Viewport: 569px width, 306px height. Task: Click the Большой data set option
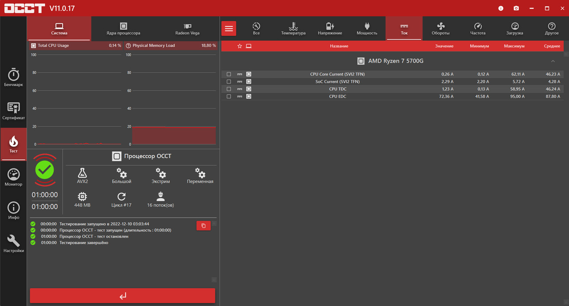coord(121,176)
